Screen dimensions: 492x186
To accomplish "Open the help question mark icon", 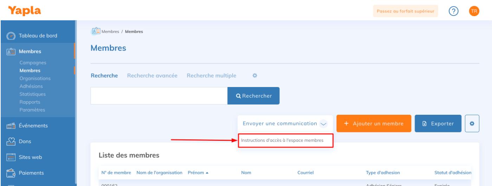I will pyautogui.click(x=454, y=11).
